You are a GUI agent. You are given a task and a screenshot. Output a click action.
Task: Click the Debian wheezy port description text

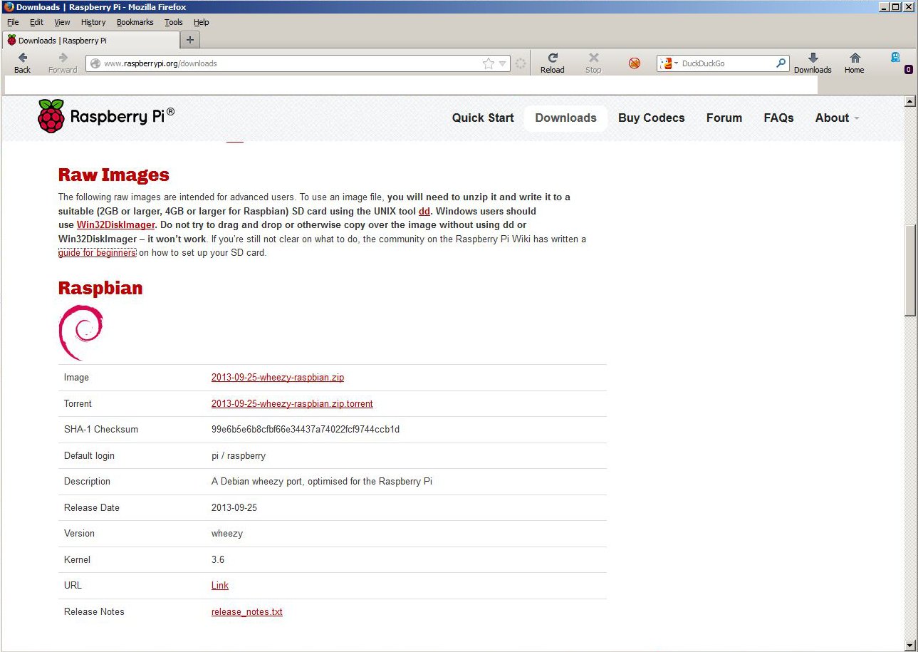[322, 481]
